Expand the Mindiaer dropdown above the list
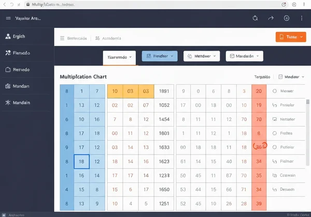The width and height of the screenshot is (311, 217). tap(291, 76)
